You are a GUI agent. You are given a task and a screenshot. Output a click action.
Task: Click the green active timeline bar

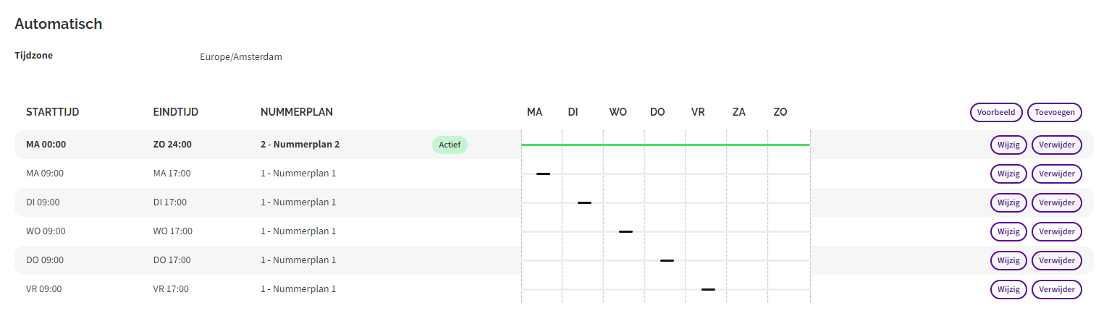[665, 145]
